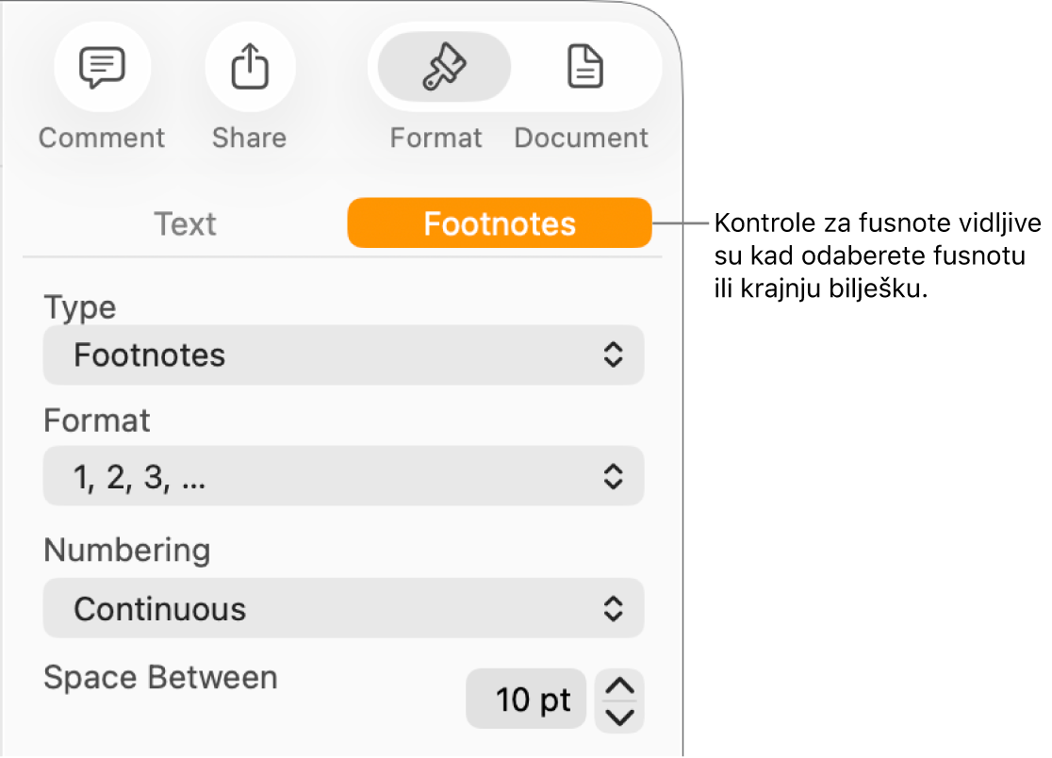The width and height of the screenshot is (1052, 758).
Task: Open the Comment tool
Action: 101,67
